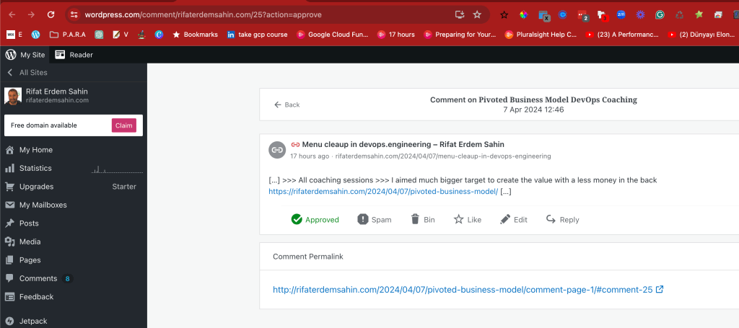Click the pingback source URL under the title
The height and width of the screenshot is (328, 739).
pyautogui.click(x=443, y=156)
